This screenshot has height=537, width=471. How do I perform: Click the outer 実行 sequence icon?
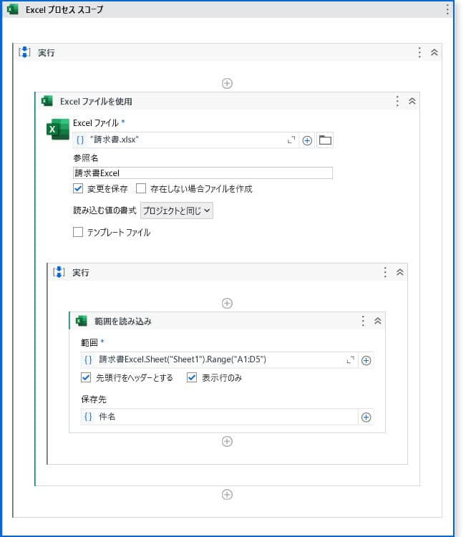(24, 52)
